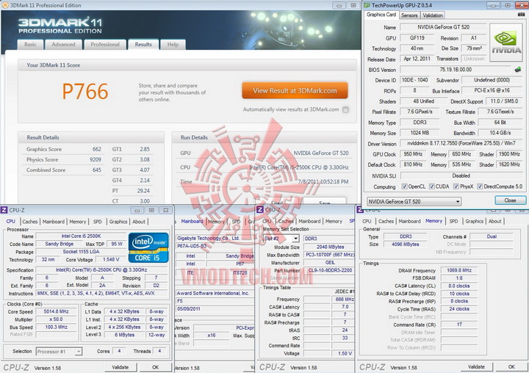The image size is (529, 373).
Task: Toggle the DirectCompute 5.0 checkbox
Action: pos(480,186)
